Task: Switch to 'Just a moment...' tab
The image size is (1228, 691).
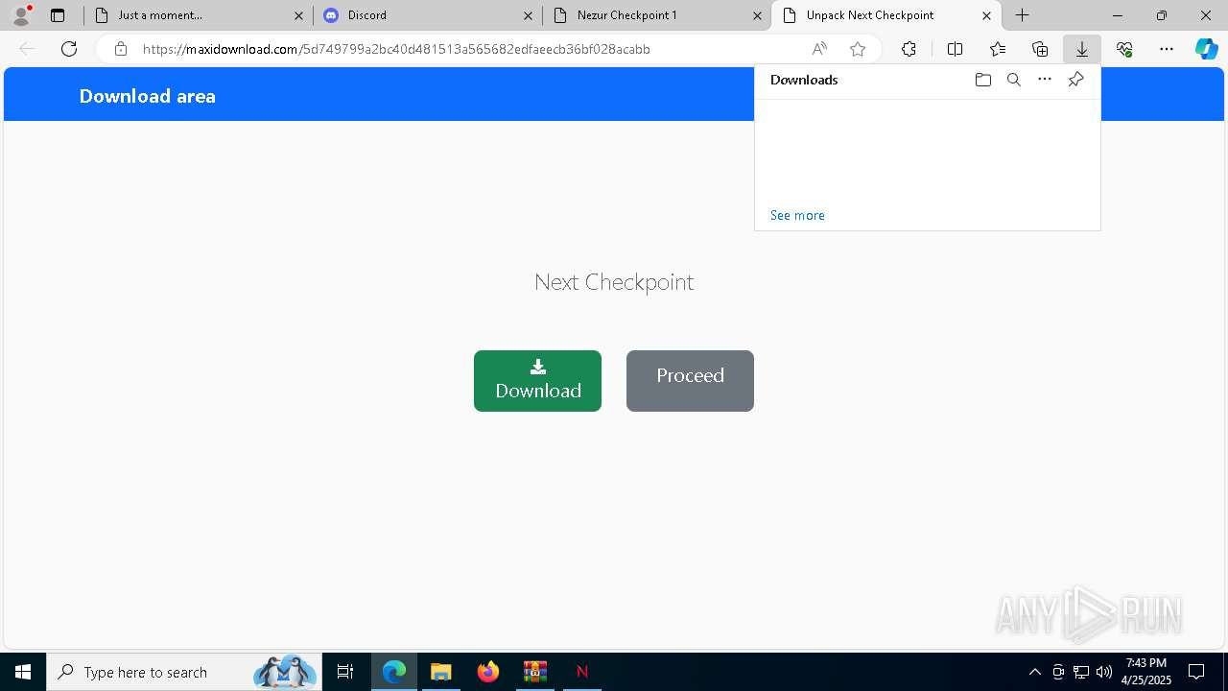Action: point(197,15)
